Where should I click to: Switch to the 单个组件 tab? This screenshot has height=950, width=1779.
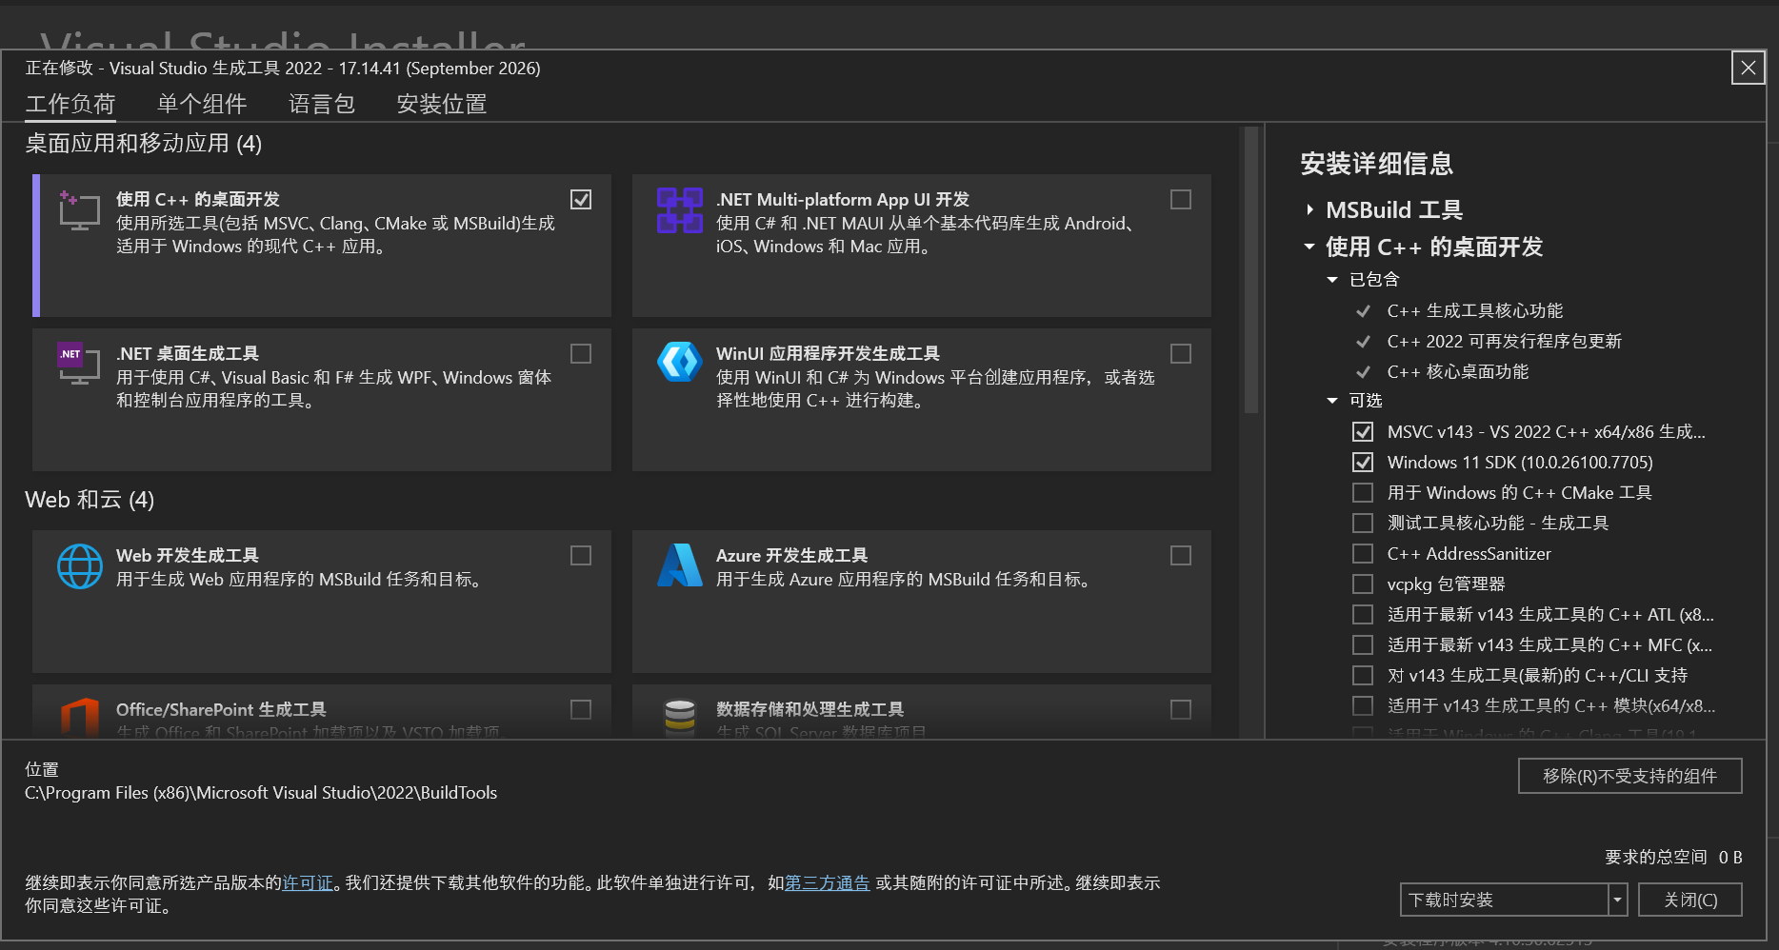coord(202,104)
